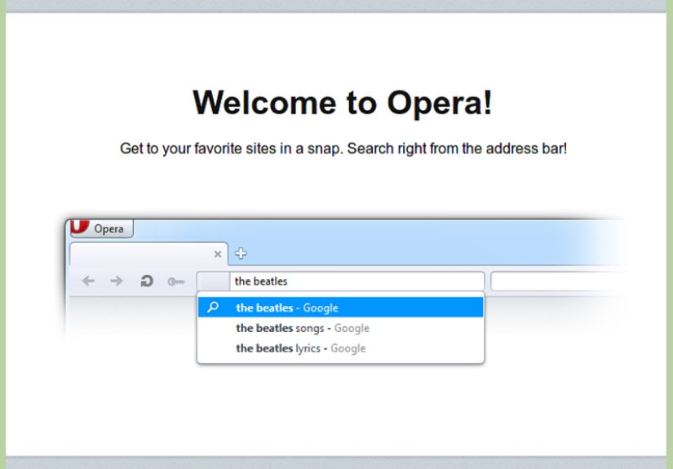Click the address bar site badge area

coord(213,281)
